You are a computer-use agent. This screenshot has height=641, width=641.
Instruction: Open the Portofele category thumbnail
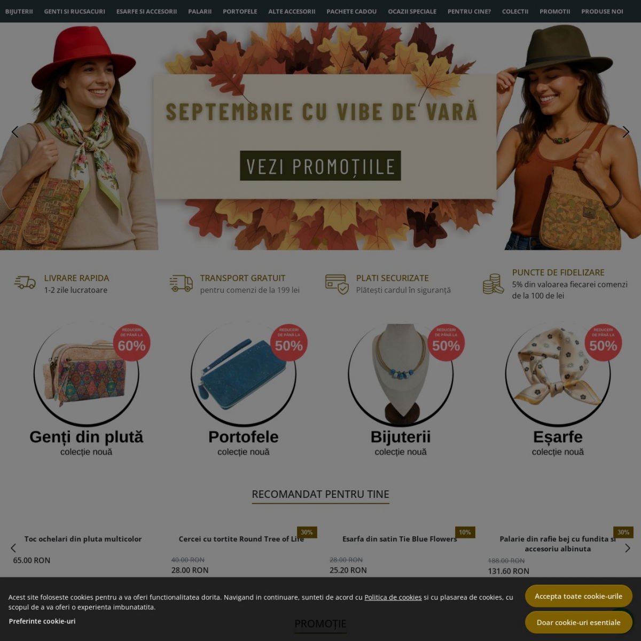click(244, 374)
